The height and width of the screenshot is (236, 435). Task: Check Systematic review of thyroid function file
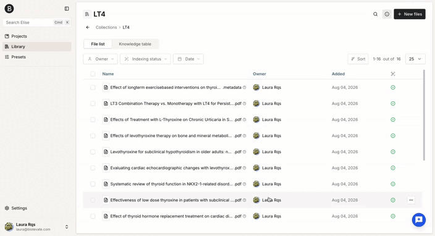pyautogui.click(x=93, y=184)
